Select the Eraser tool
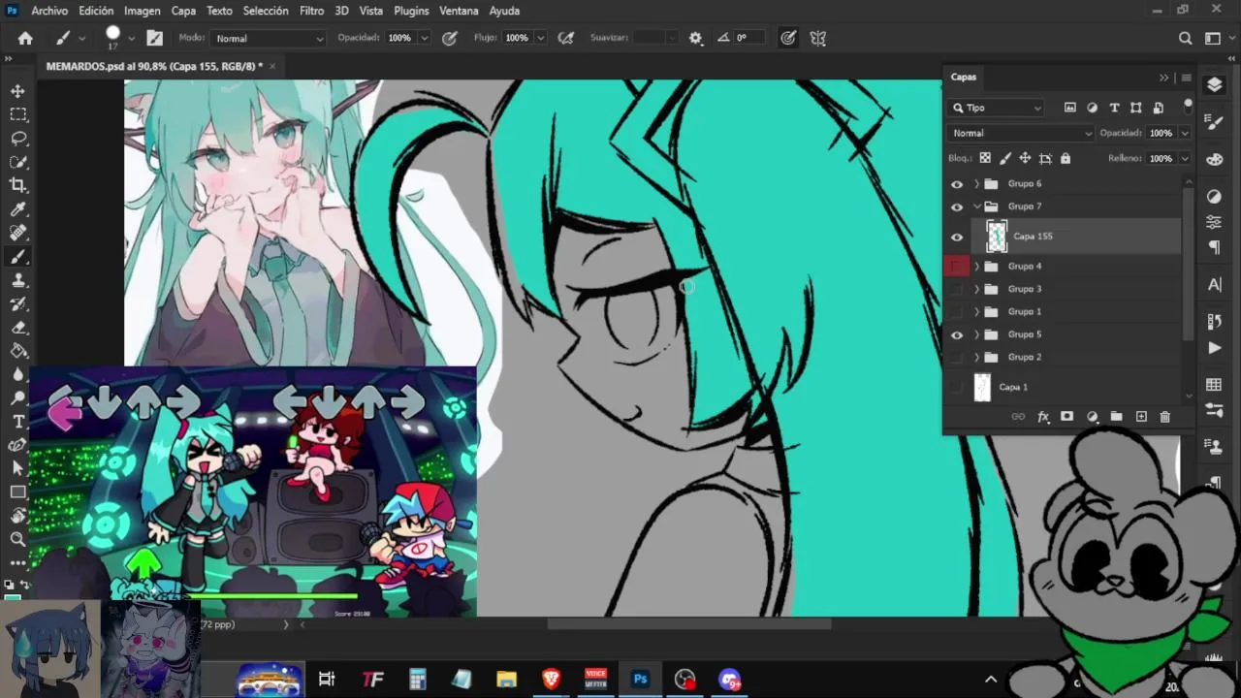This screenshot has width=1241, height=698. tap(18, 328)
